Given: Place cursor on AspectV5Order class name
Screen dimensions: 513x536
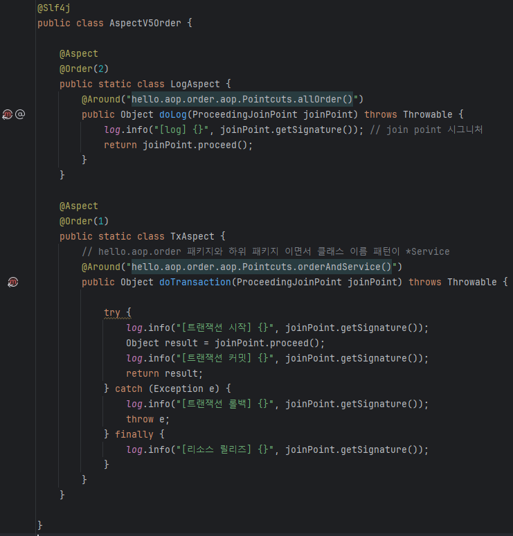Looking at the screenshot, I should pyautogui.click(x=145, y=24).
